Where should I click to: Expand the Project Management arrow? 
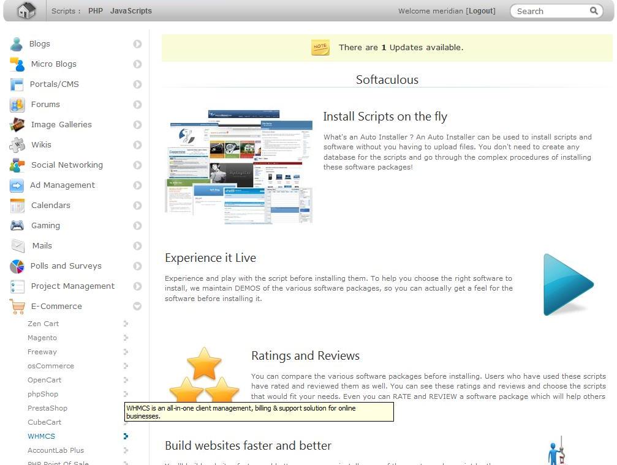(137, 286)
